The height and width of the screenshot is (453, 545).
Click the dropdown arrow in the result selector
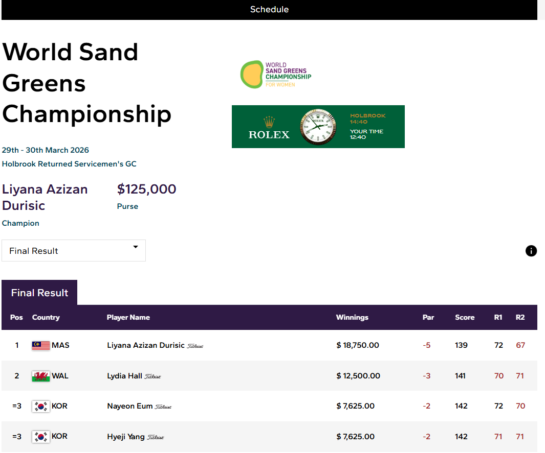[x=136, y=247]
